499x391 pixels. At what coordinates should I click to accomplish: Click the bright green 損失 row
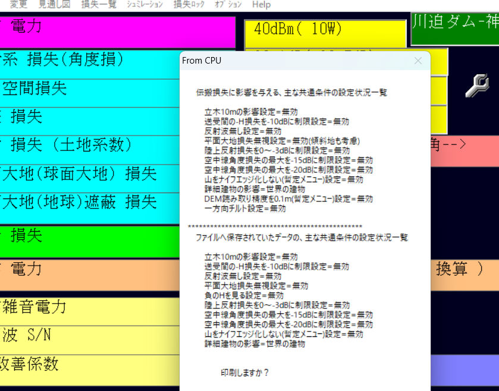pos(90,241)
